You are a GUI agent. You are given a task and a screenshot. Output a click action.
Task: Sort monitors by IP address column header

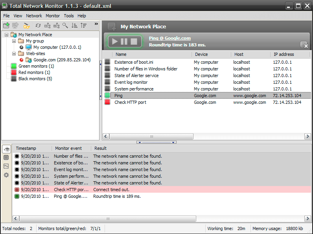(x=290, y=54)
